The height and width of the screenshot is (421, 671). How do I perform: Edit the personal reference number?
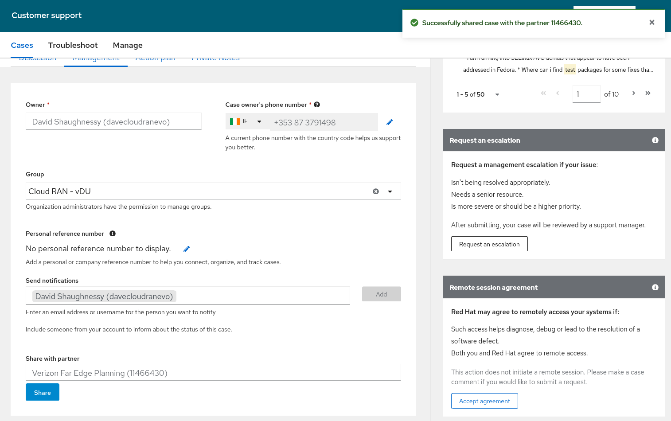(x=187, y=249)
